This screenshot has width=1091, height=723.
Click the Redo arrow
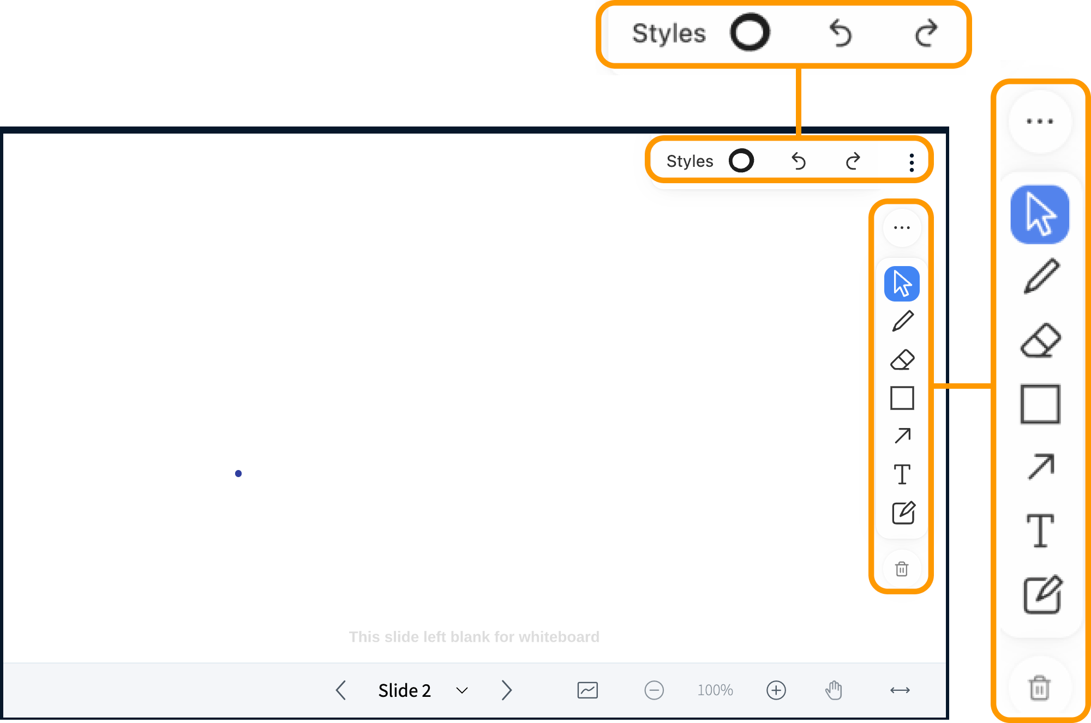click(x=852, y=161)
